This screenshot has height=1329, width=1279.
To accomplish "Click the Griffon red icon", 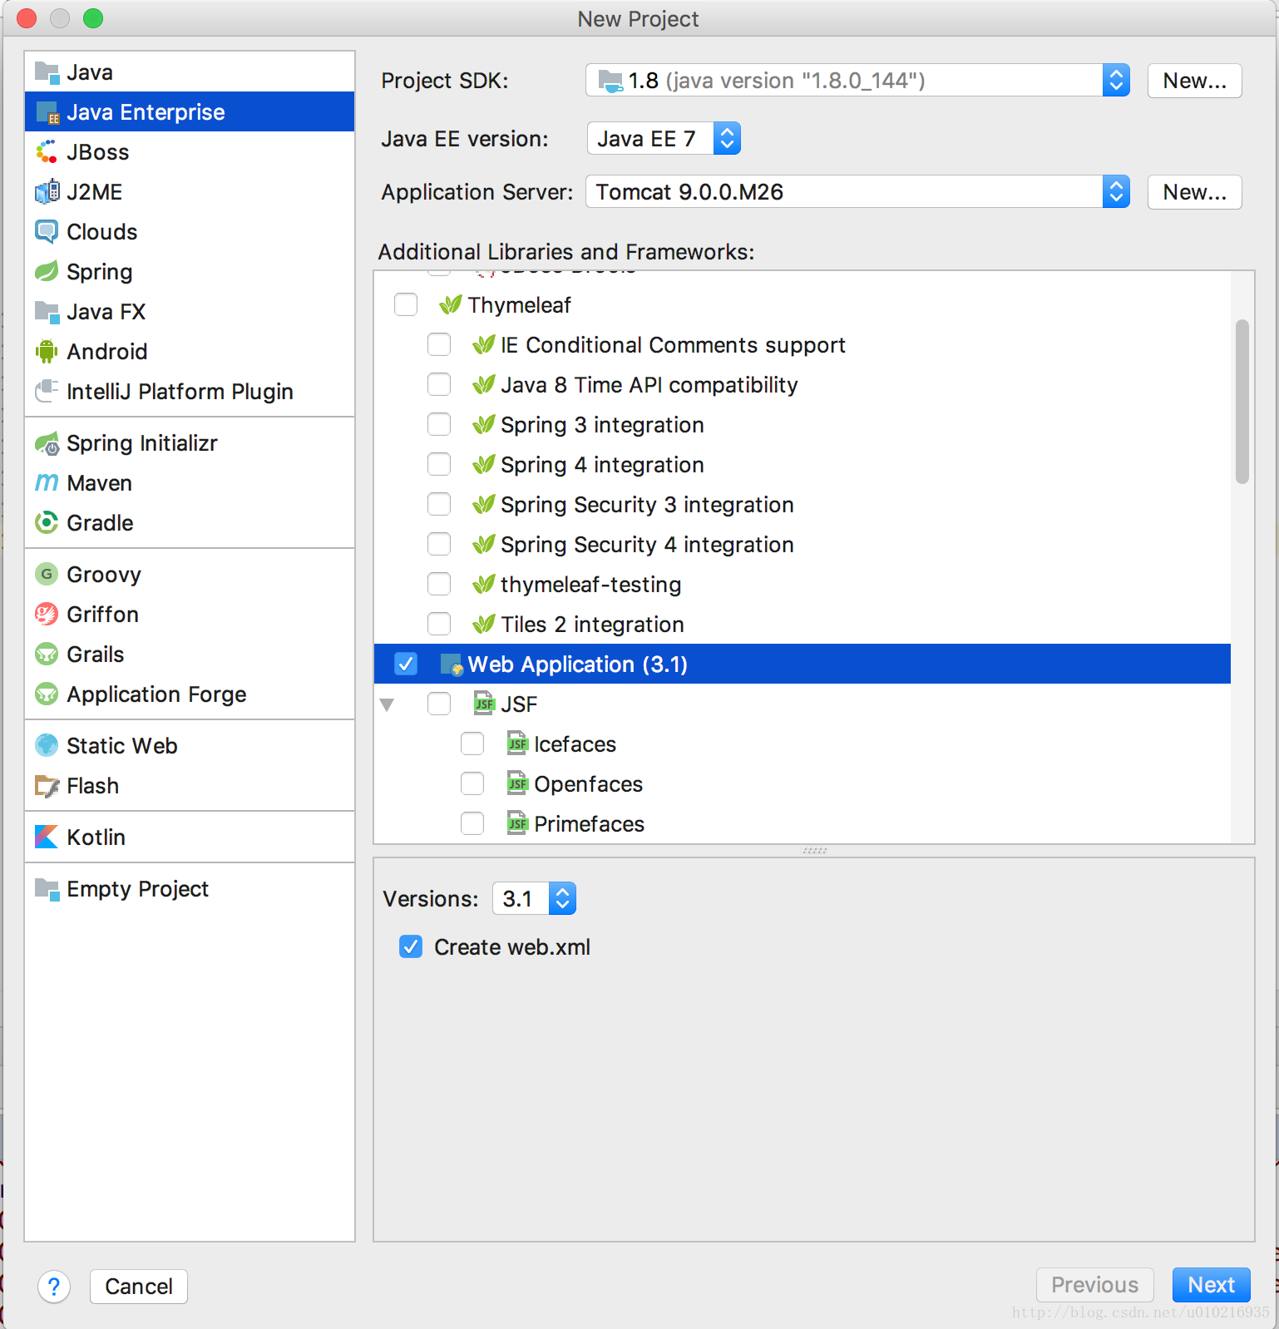I will tap(47, 615).
